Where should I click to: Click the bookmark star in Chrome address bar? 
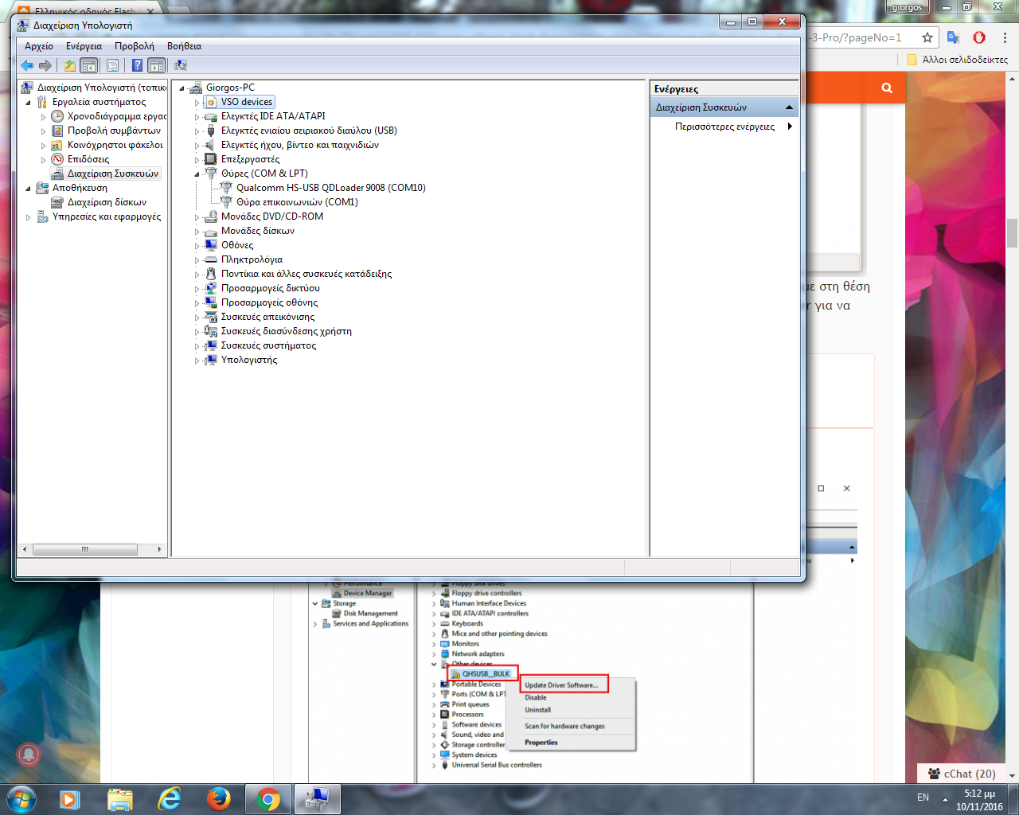(x=927, y=37)
